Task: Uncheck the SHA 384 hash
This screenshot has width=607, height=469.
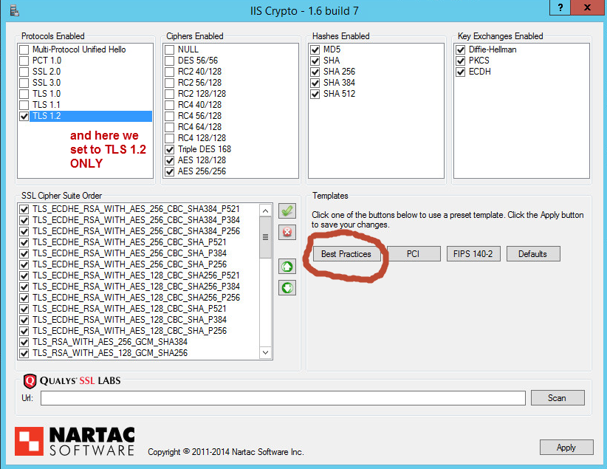Action: [315, 83]
